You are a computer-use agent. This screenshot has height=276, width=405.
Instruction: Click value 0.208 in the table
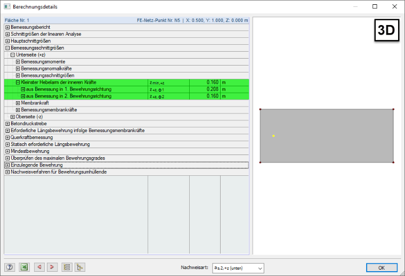click(x=212, y=89)
